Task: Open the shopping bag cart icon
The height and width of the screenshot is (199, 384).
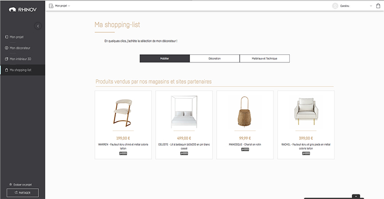Action: (x=378, y=6)
